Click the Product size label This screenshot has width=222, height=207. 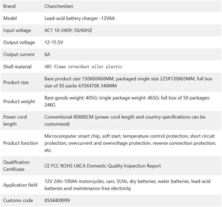pyautogui.click(x=16, y=82)
